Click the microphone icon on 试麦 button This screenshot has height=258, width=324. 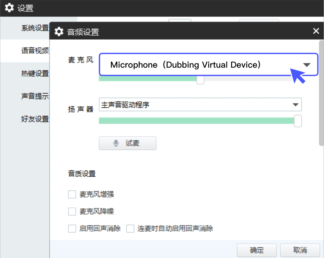click(x=116, y=143)
